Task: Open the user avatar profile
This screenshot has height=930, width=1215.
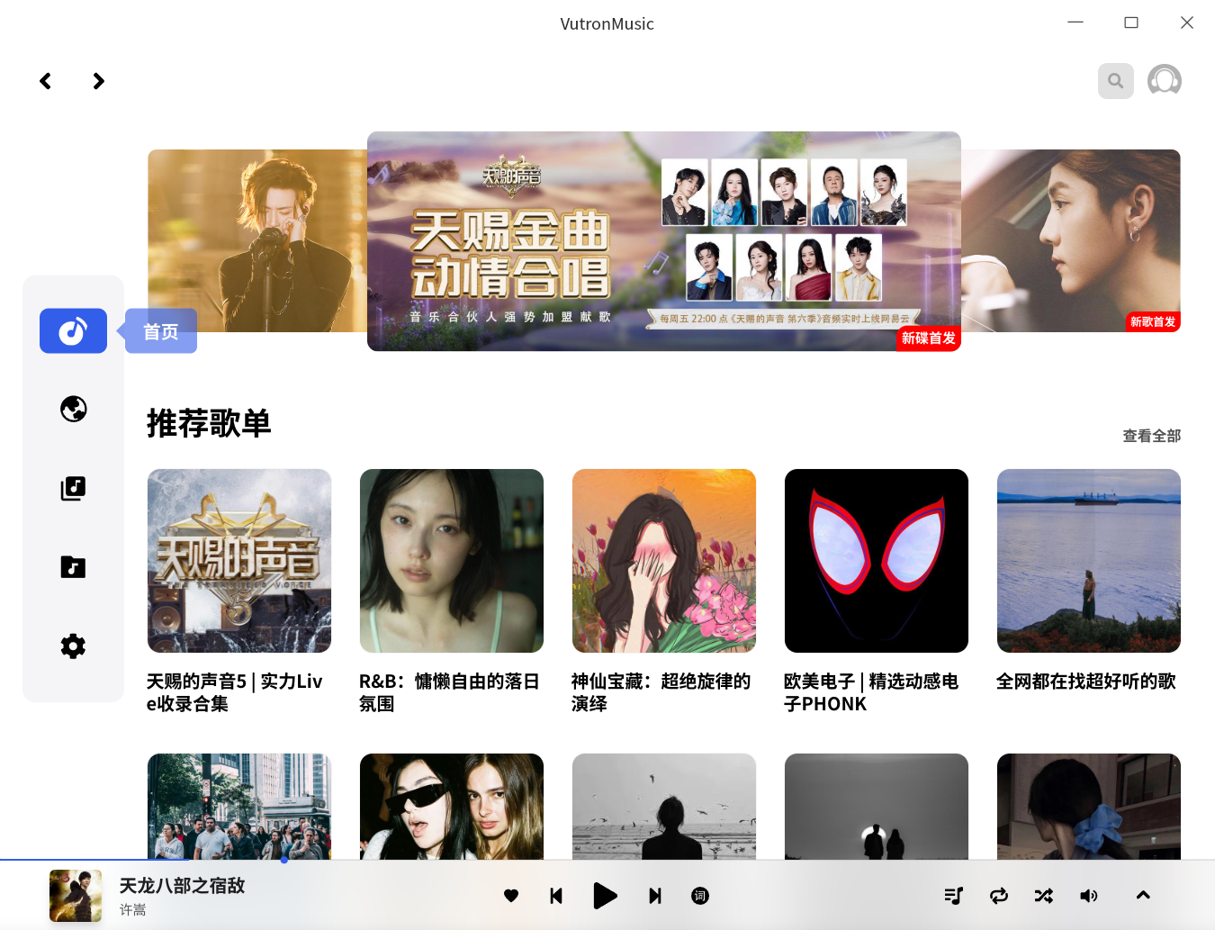Action: (1165, 81)
